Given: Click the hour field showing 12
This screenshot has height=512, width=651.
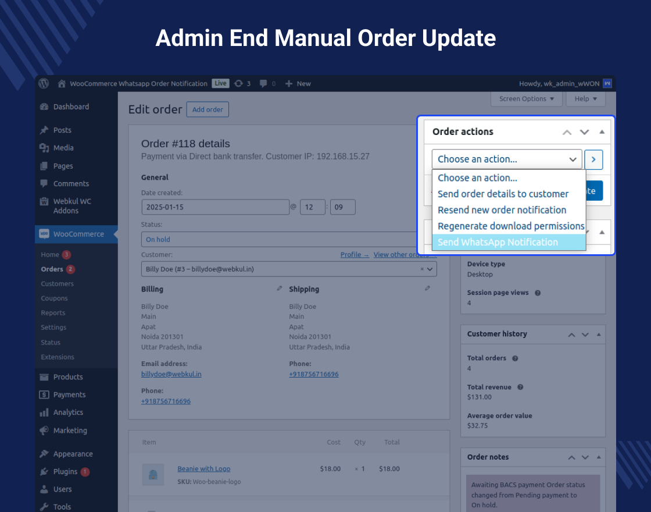Looking at the screenshot, I should (312, 207).
